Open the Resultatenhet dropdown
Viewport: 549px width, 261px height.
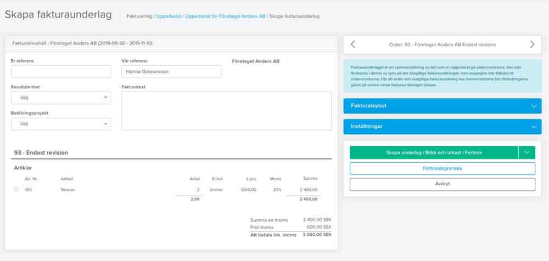60,98
